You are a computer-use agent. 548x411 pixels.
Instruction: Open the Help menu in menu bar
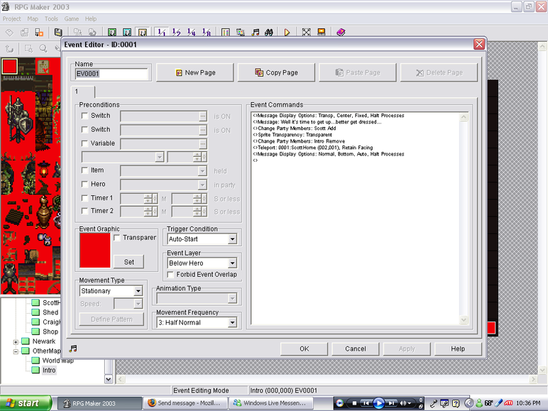tap(91, 19)
